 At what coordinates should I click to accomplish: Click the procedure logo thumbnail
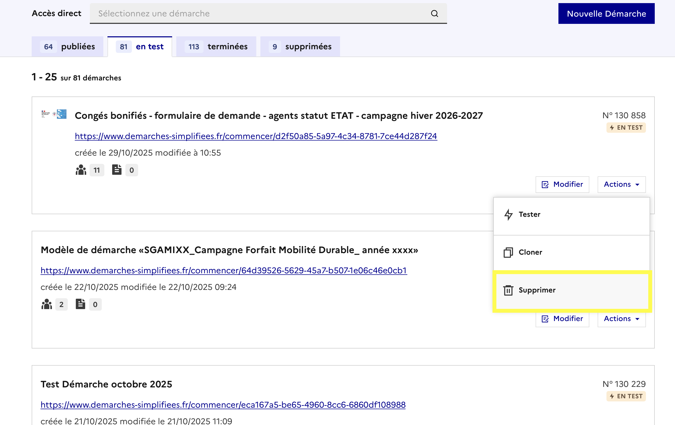tap(54, 114)
